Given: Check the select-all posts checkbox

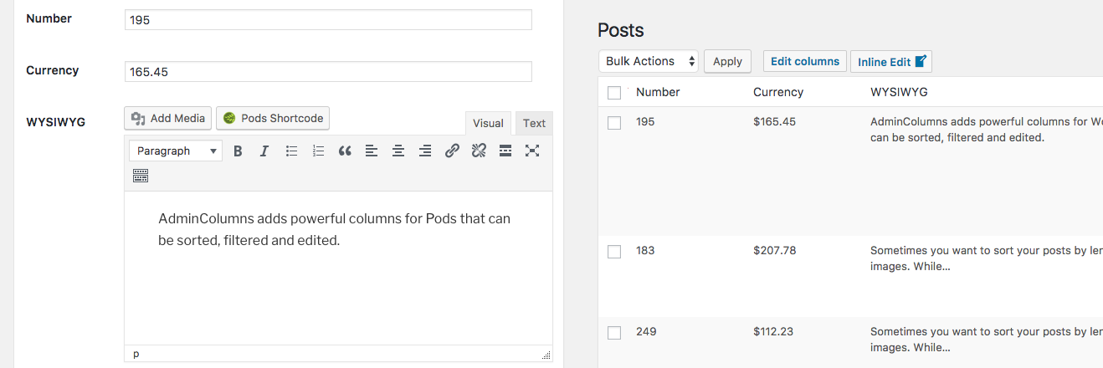Looking at the screenshot, I should (614, 93).
